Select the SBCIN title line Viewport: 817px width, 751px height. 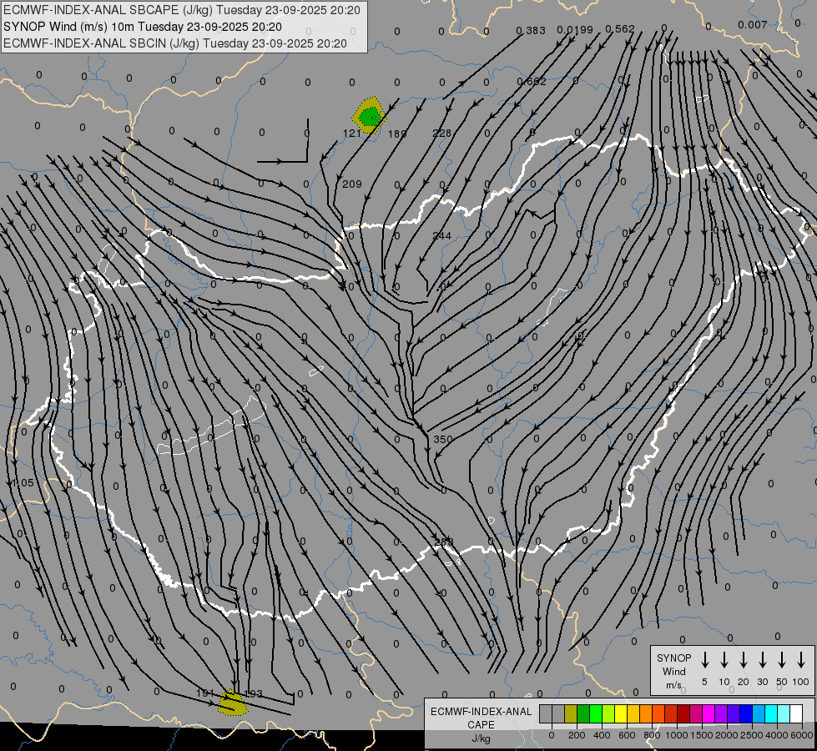click(x=175, y=43)
